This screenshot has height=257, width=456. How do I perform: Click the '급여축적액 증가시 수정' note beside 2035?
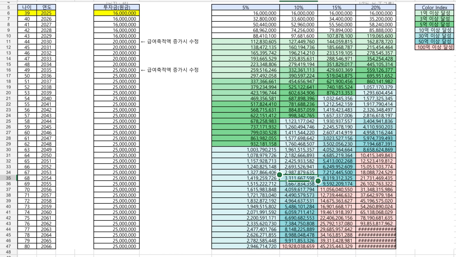(170, 70)
